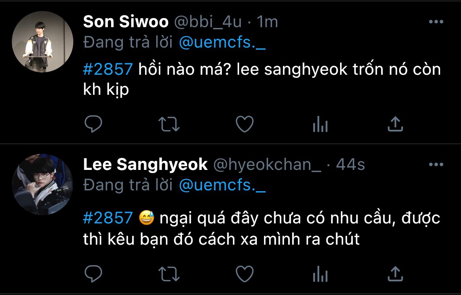
Task: Open Lee Sanghyeok's profile picture
Action: (x=43, y=184)
